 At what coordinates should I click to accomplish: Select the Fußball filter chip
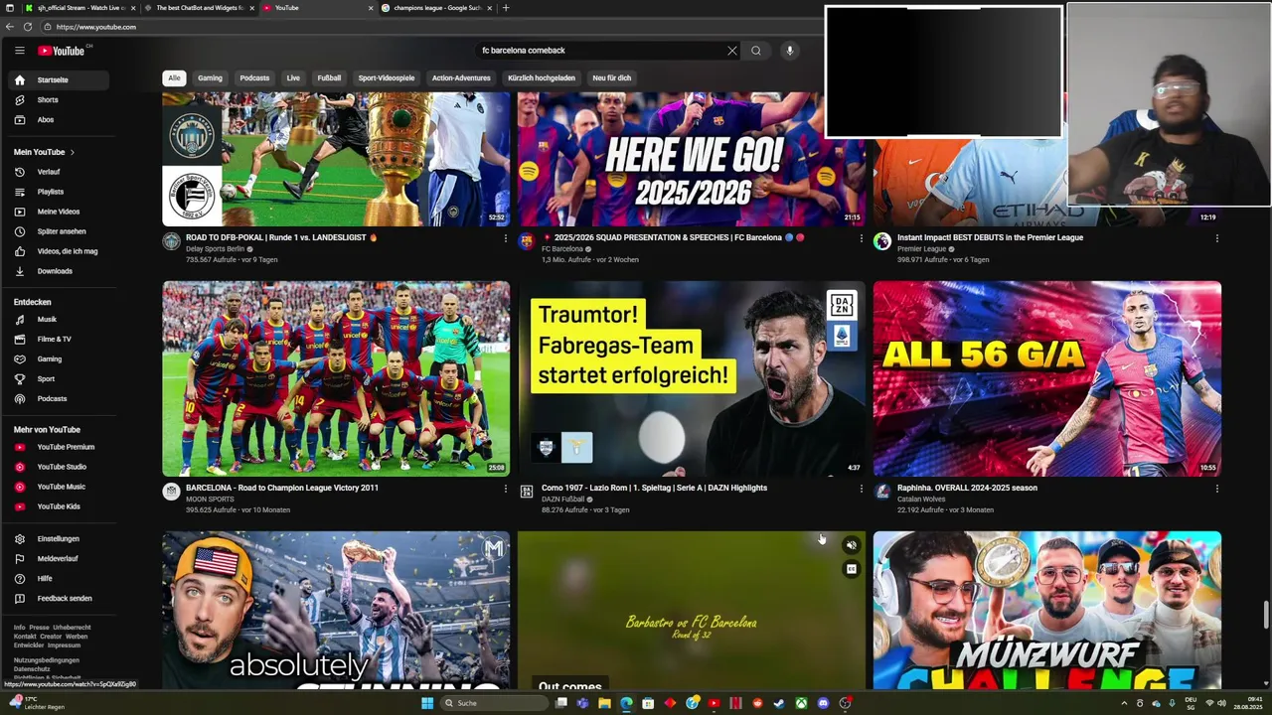(329, 77)
